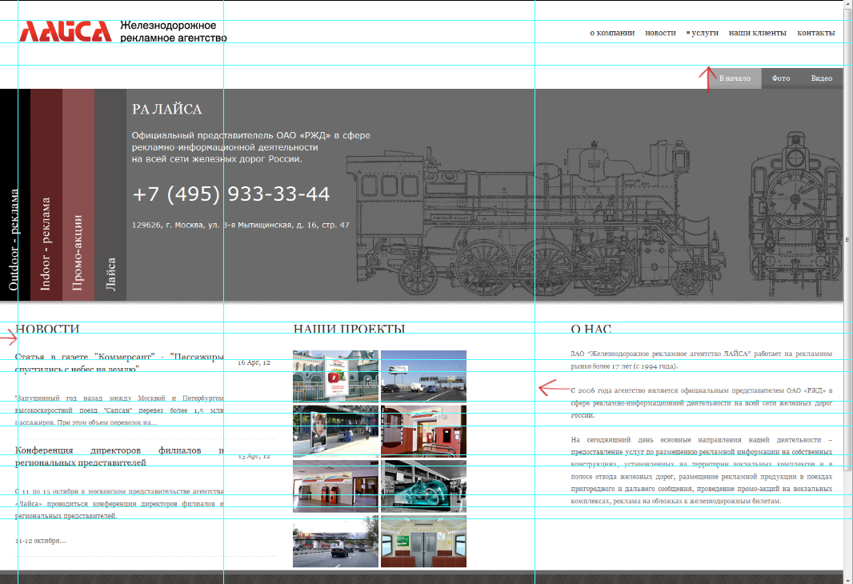Click the phone number +7 (495) 933-33-44
This screenshot has height=584, width=853.
click(x=230, y=194)
